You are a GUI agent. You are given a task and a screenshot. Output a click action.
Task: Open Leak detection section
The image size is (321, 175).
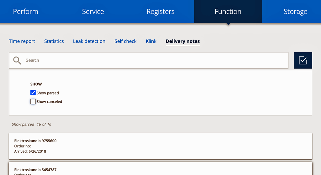pos(89,41)
